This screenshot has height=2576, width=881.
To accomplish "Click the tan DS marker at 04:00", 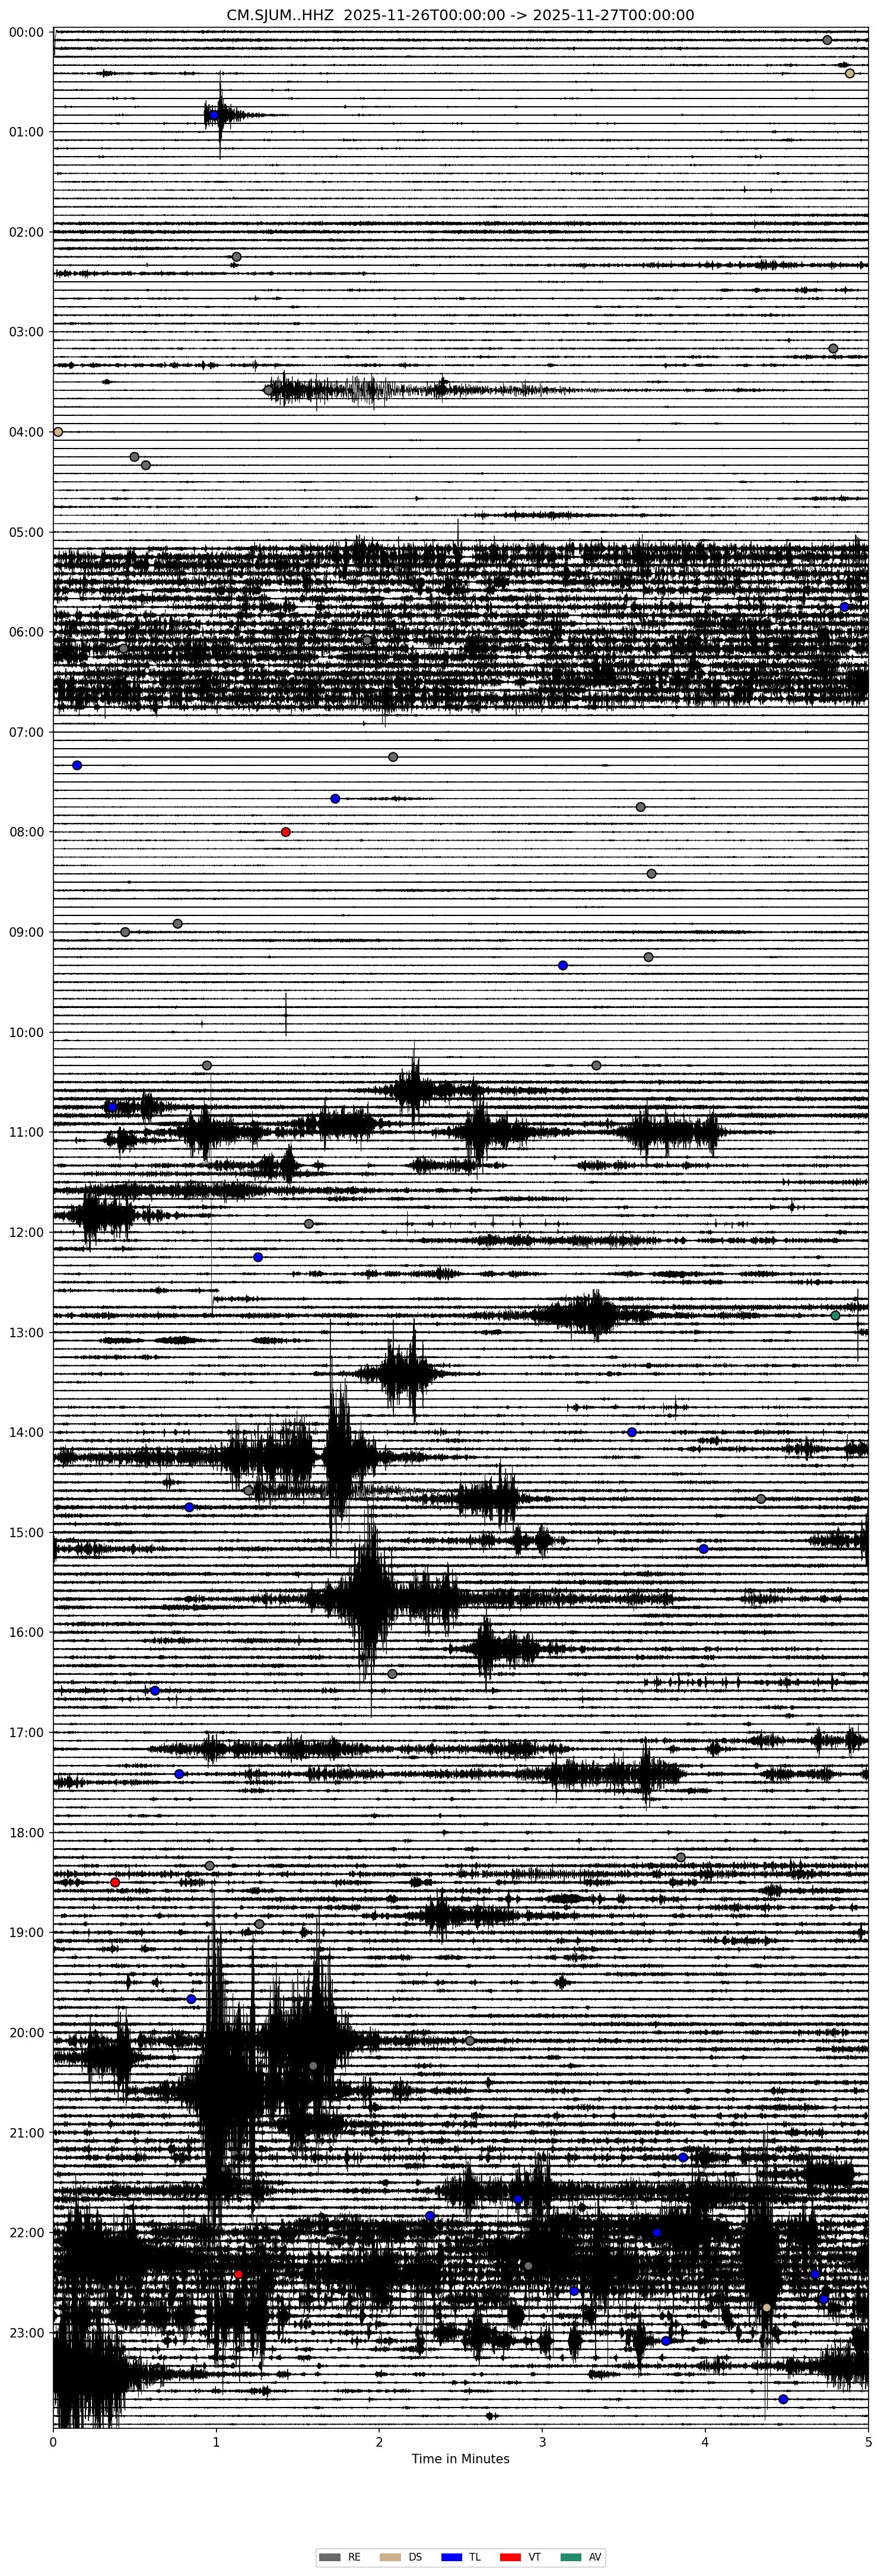I will pos(58,432).
